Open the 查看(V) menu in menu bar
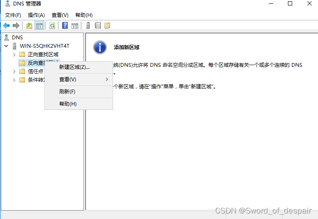Viewport: 318px width, 219px height. [60, 15]
